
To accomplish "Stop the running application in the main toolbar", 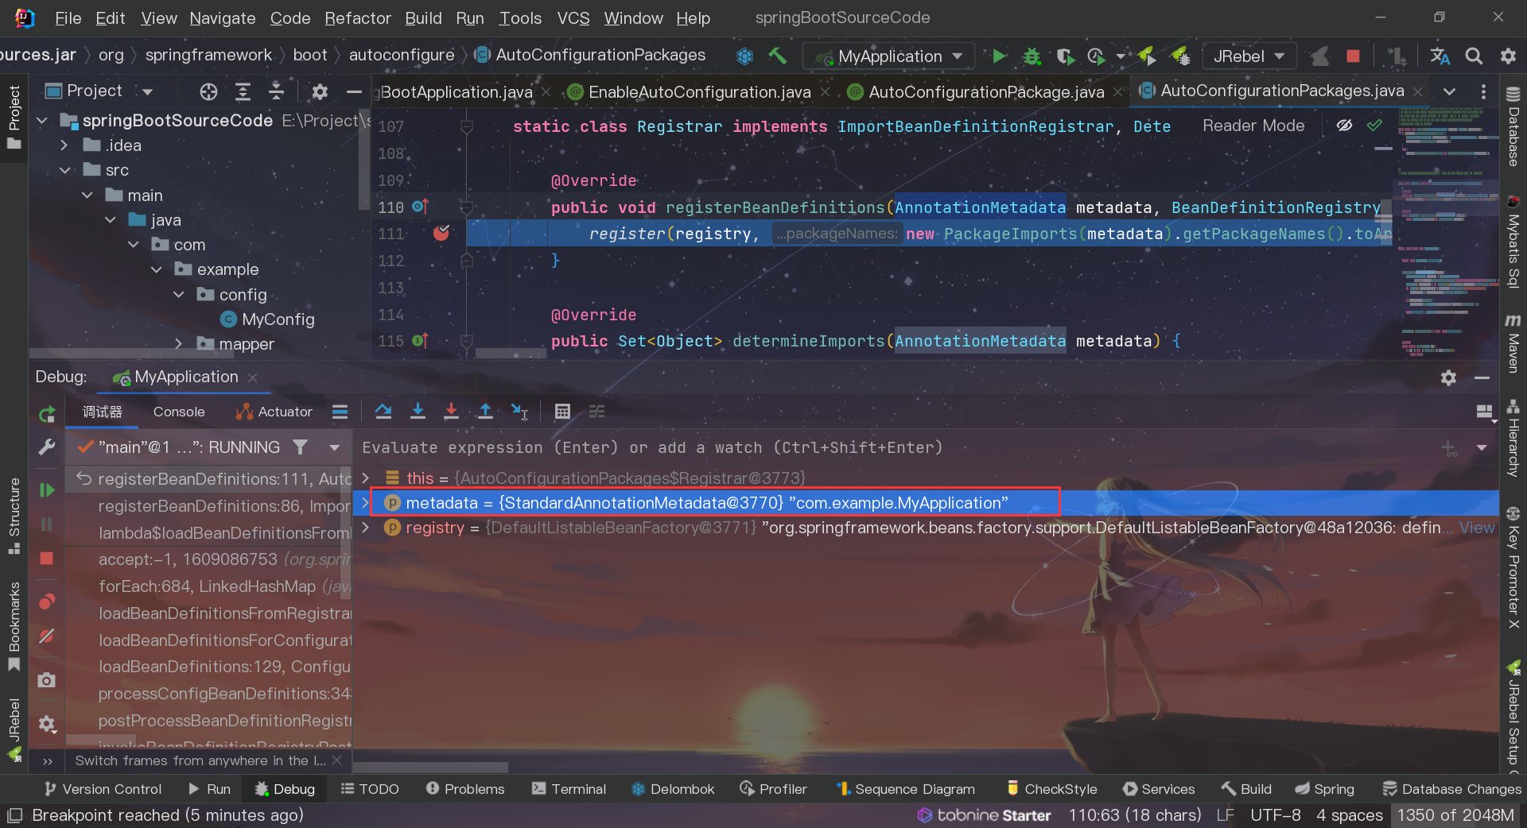I will point(1353,56).
